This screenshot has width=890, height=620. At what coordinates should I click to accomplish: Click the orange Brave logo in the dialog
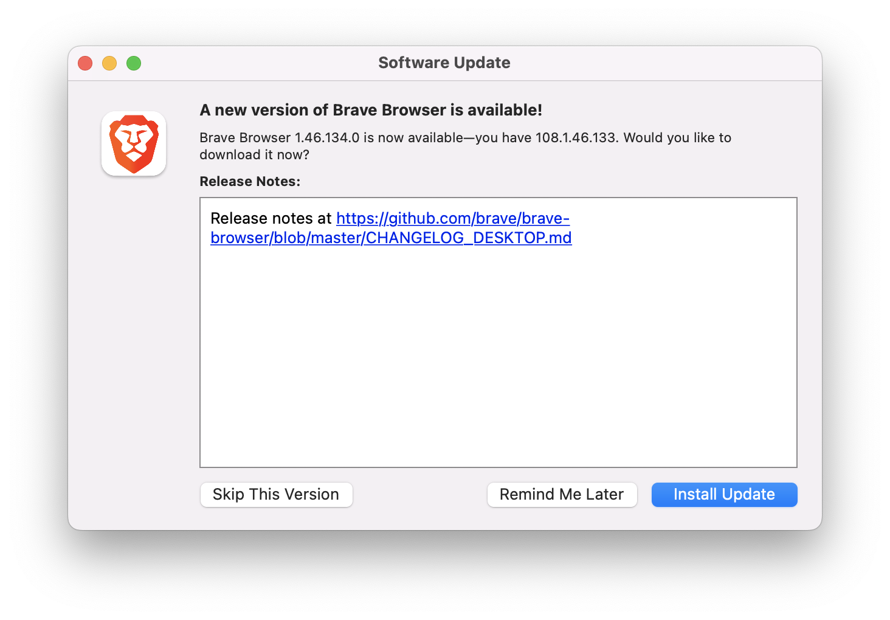pyautogui.click(x=133, y=143)
